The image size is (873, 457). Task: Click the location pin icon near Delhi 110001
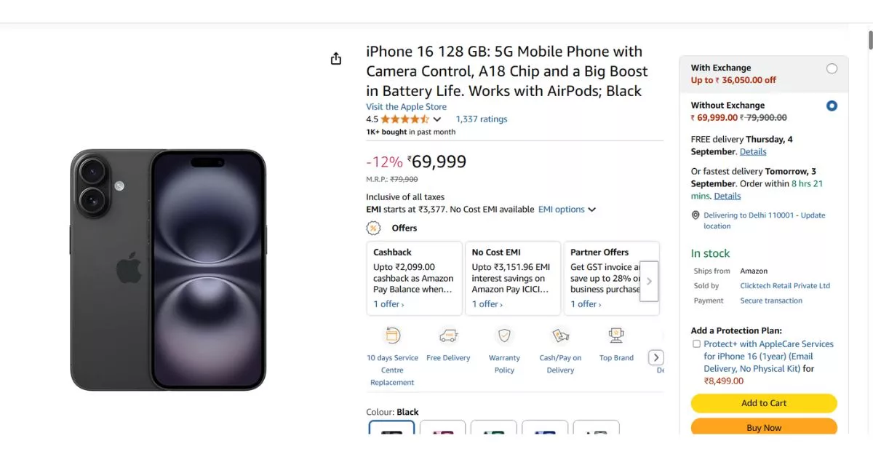tap(695, 215)
